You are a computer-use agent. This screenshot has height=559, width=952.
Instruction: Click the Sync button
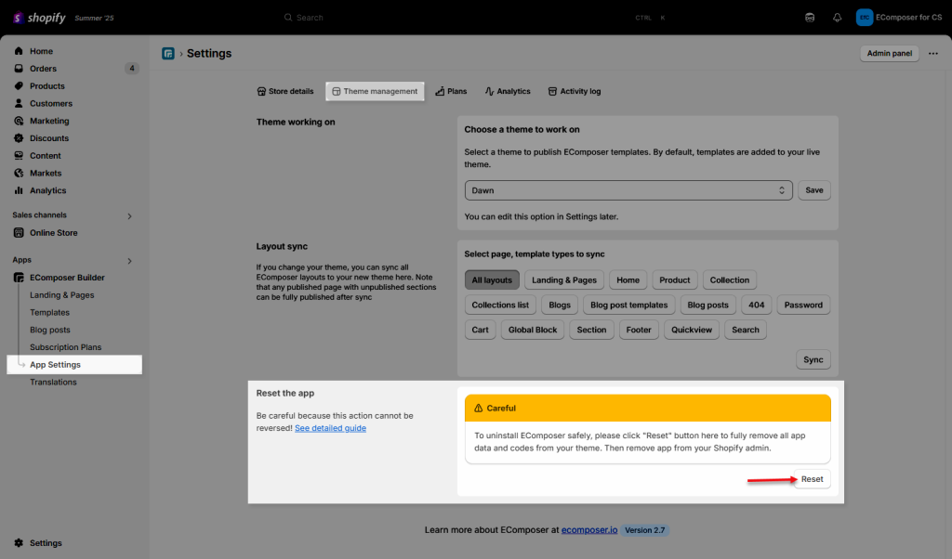pos(813,359)
